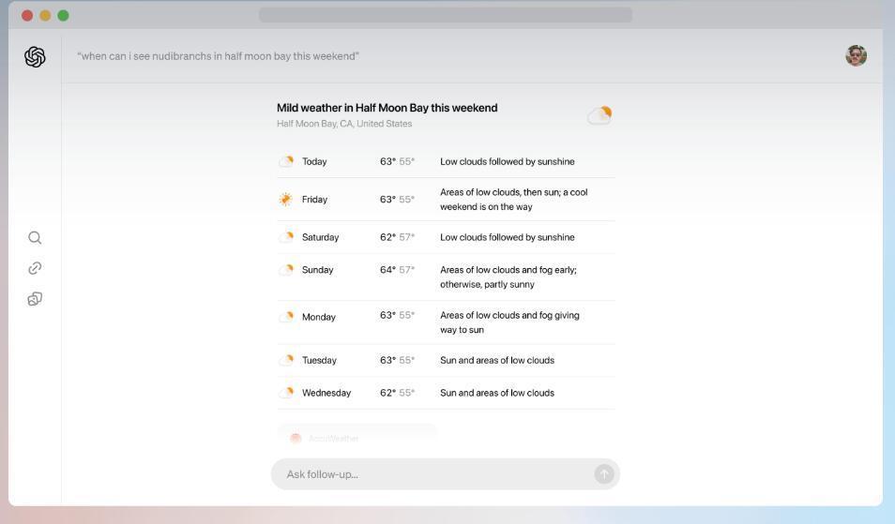Click the Mild weather in Half Moon Bay title
This screenshot has width=895, height=524.
coord(387,108)
